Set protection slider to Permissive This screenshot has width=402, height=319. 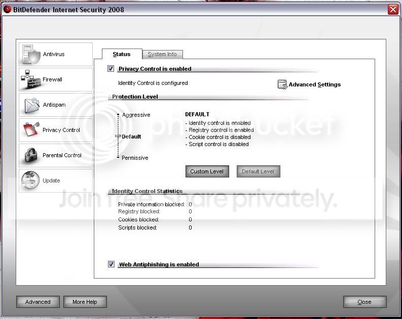click(x=135, y=158)
